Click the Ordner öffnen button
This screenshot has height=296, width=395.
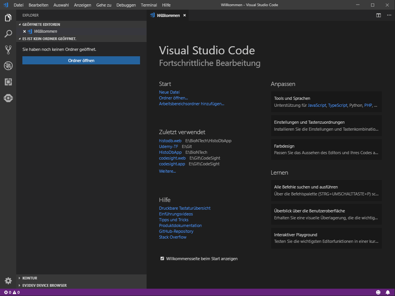pyautogui.click(x=81, y=61)
